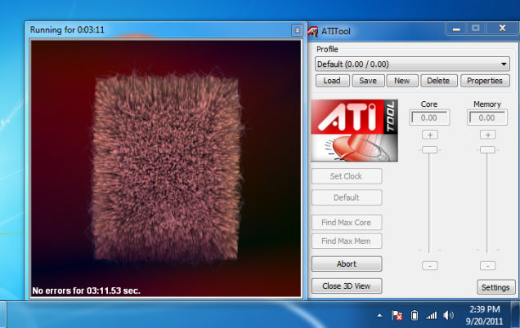Click the Close 3D View button
The height and width of the screenshot is (328, 520).
click(347, 286)
